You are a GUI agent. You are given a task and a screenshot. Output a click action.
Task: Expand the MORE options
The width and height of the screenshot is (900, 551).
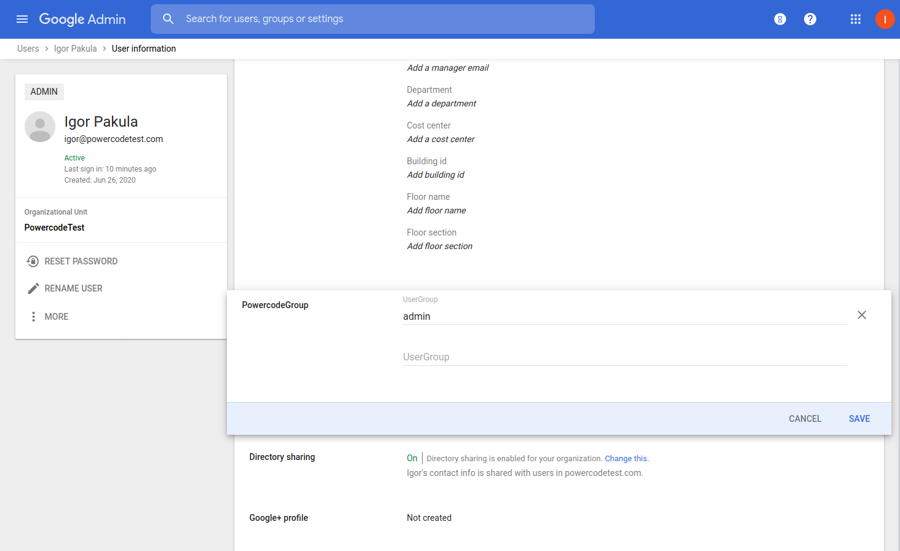coord(57,317)
